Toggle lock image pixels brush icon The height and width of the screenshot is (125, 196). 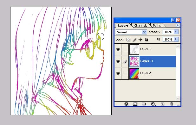point(134,40)
